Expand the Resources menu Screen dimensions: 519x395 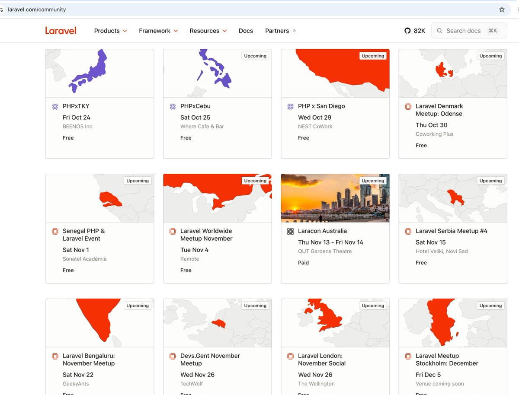pyautogui.click(x=208, y=31)
